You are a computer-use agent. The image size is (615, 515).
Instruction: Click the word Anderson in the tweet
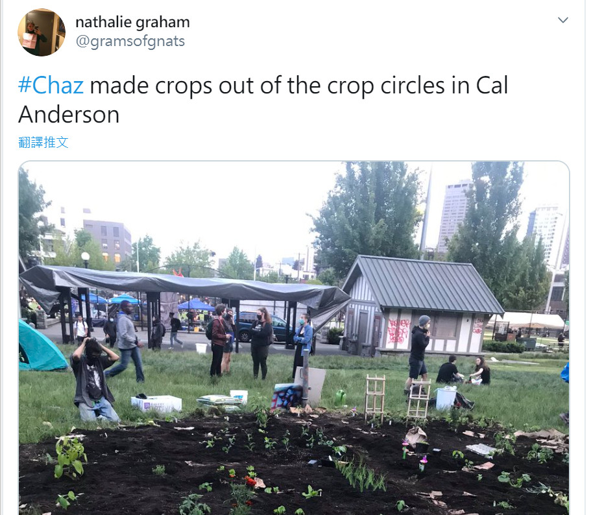[69, 115]
